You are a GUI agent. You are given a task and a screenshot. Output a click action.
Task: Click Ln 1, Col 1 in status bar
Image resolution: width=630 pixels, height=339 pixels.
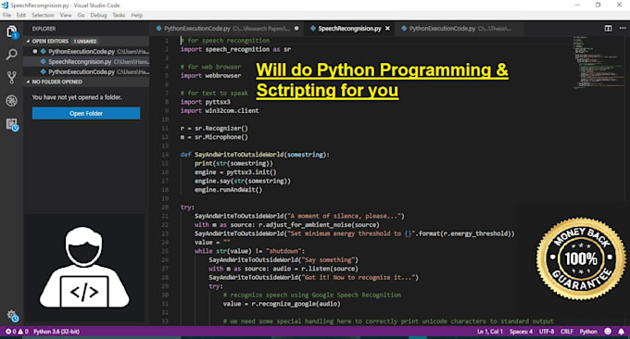[x=490, y=332]
